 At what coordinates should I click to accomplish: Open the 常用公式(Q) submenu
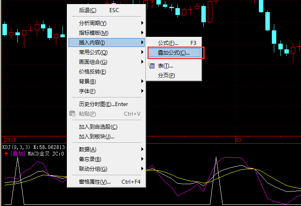click(x=107, y=52)
